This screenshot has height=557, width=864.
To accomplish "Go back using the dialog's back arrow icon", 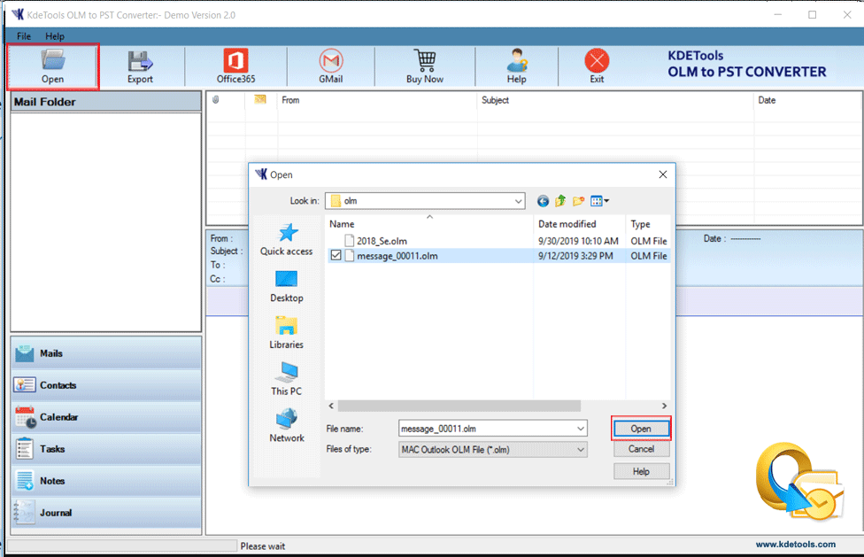I will [543, 201].
